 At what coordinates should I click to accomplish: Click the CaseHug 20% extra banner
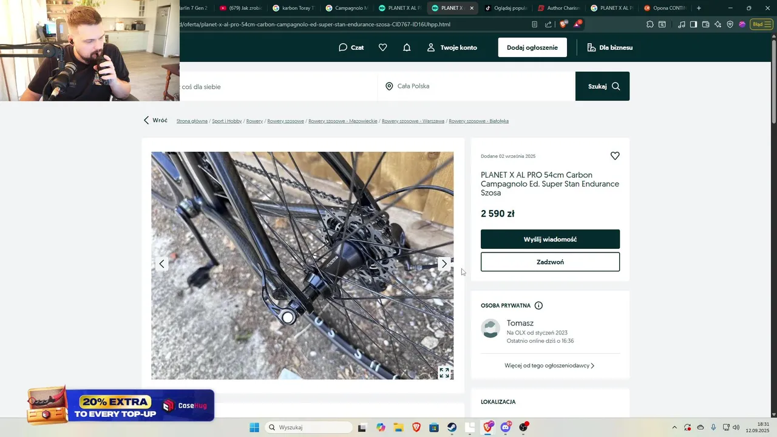point(121,405)
